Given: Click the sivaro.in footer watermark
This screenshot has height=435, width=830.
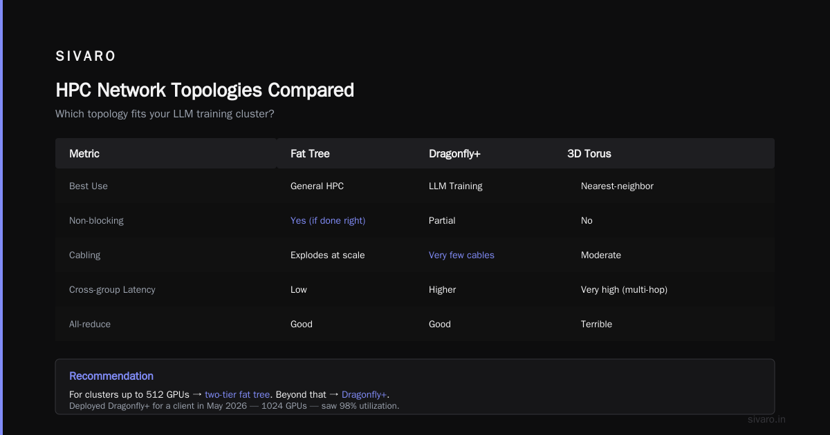Looking at the screenshot, I should (766, 419).
